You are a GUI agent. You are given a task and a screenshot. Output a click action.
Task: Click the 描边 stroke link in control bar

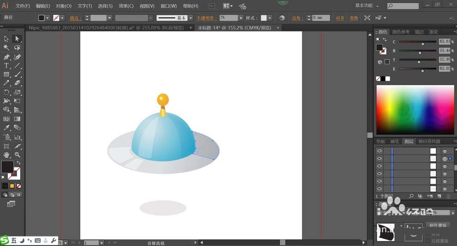[x=75, y=18]
